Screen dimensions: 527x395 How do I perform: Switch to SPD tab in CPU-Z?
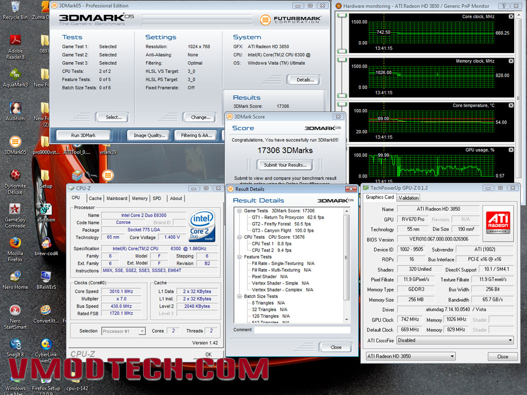pos(157,199)
